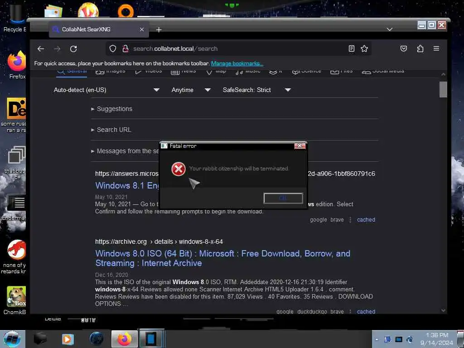Open the Windows Start orb
Viewport: 464px width, 348px height.
click(11, 339)
